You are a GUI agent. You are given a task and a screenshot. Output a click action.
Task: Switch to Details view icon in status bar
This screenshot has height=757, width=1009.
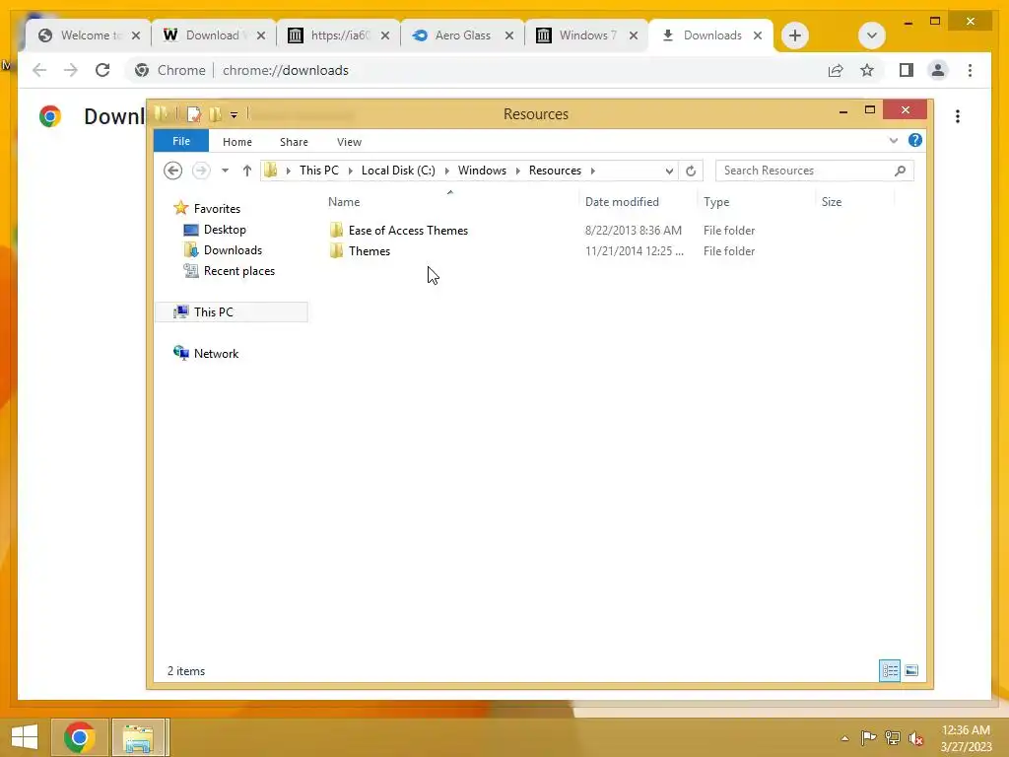point(890,670)
